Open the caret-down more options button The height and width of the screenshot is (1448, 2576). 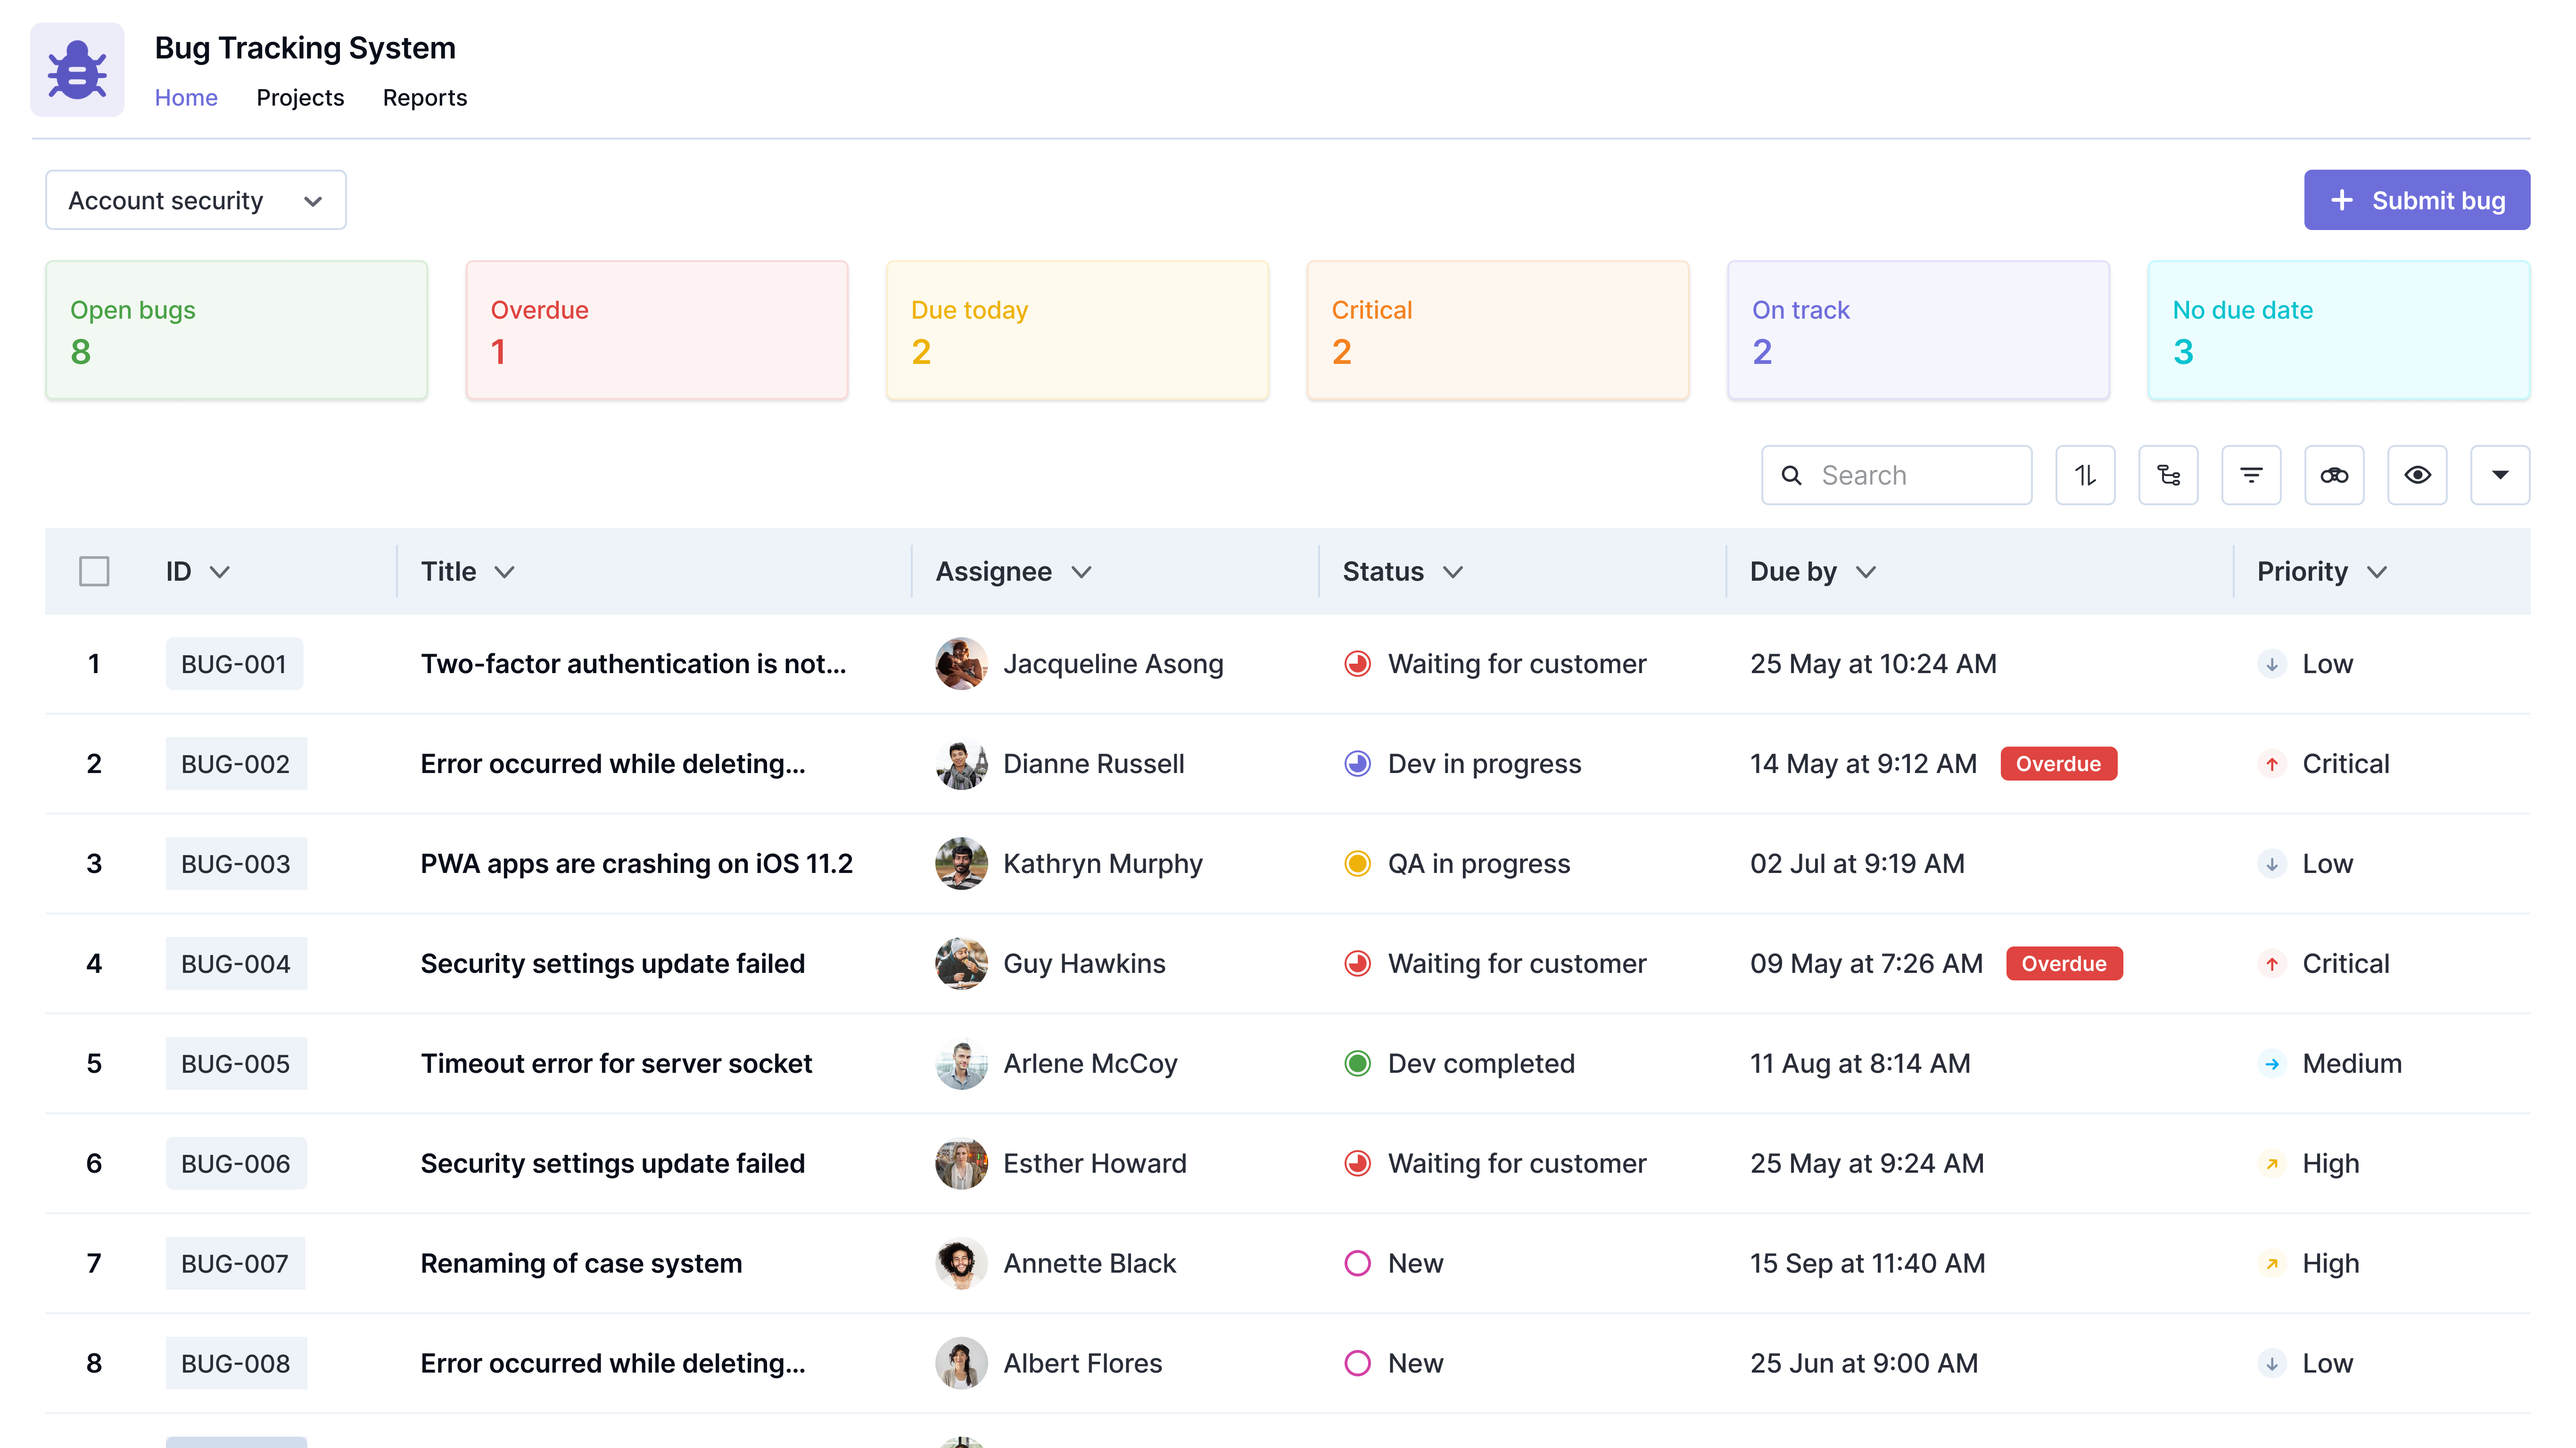click(2500, 475)
